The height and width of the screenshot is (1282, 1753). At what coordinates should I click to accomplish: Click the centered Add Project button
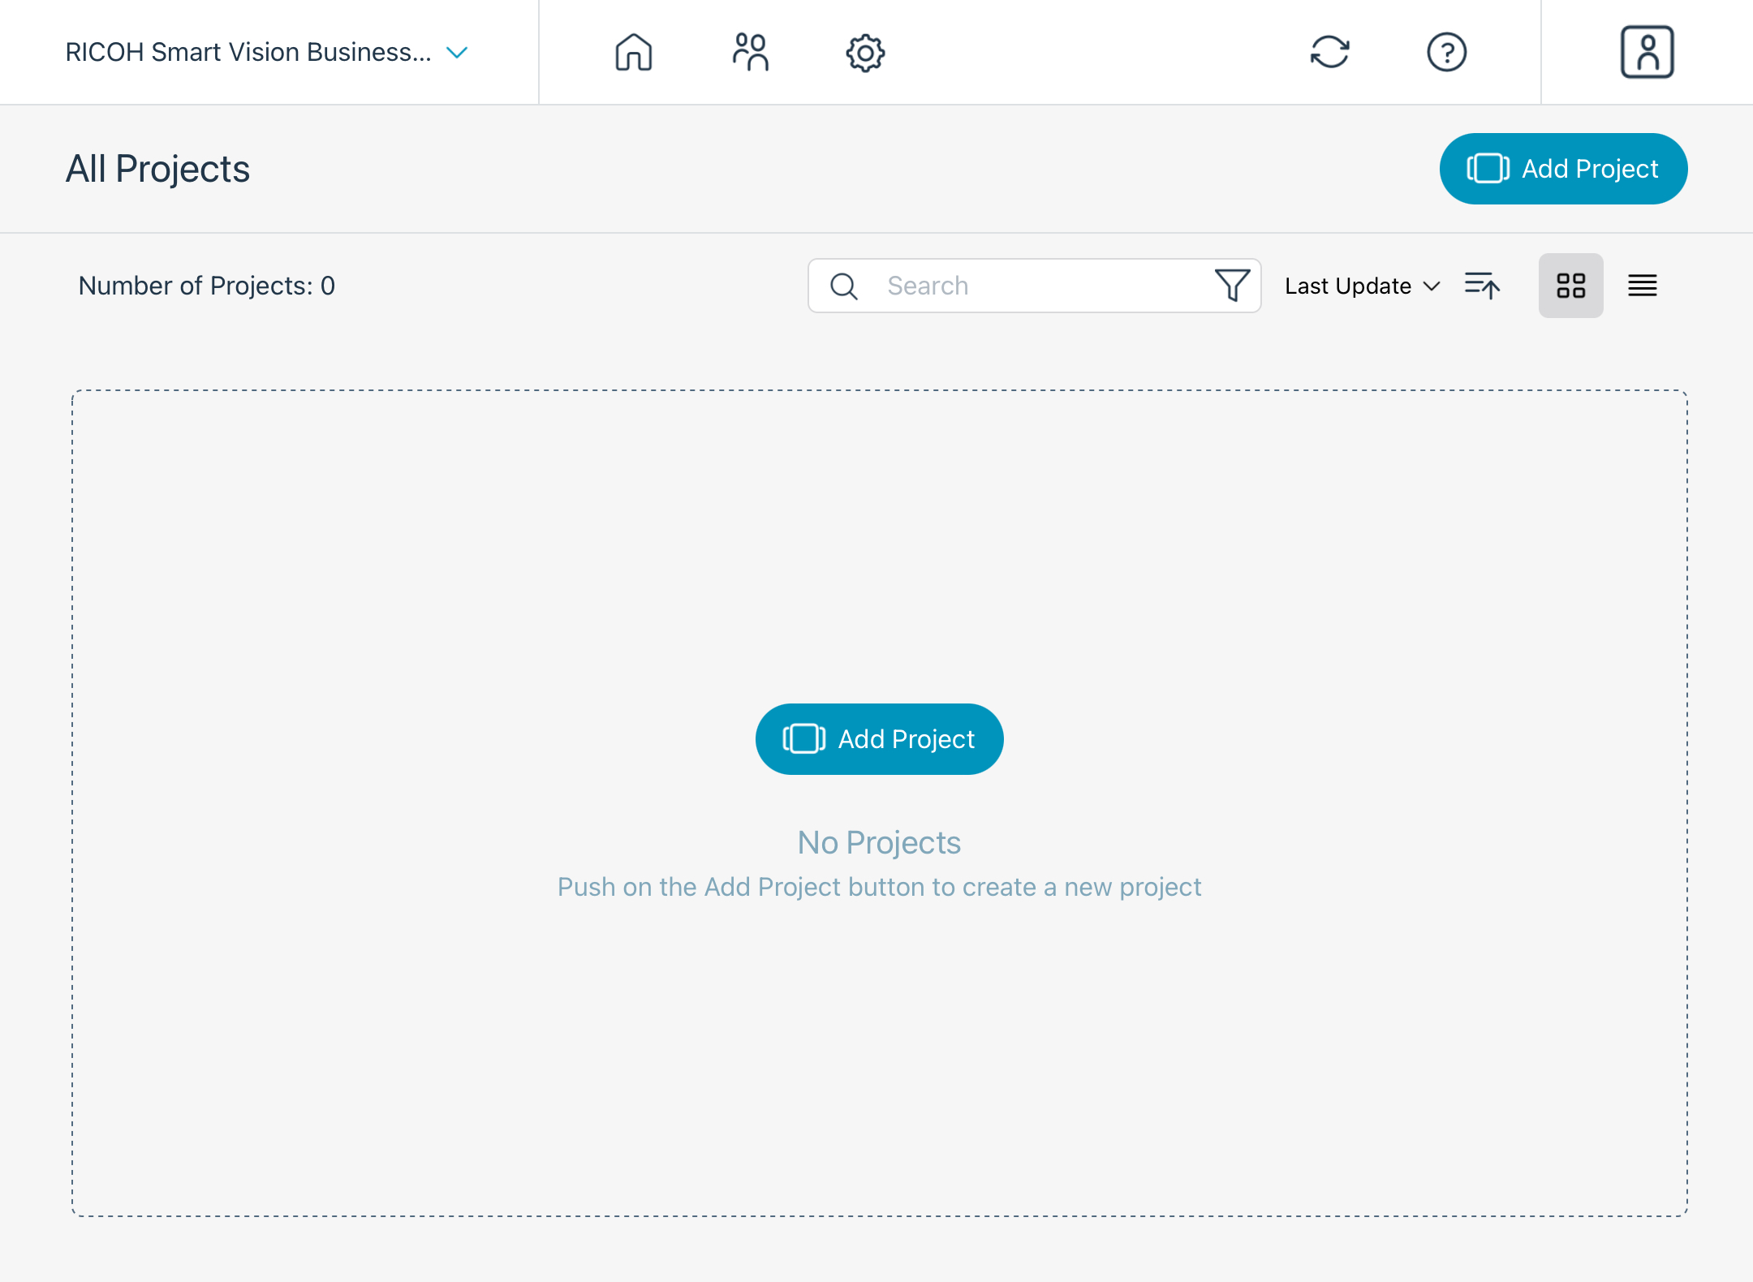879,739
